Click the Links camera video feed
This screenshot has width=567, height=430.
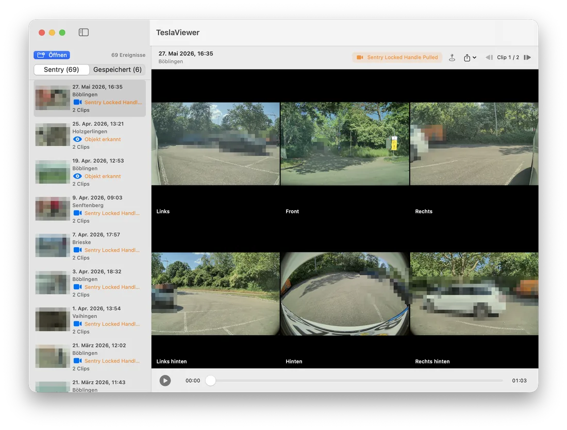(215, 144)
